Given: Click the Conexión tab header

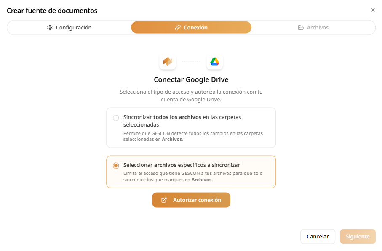Looking at the screenshot, I should pyautogui.click(x=191, y=27).
